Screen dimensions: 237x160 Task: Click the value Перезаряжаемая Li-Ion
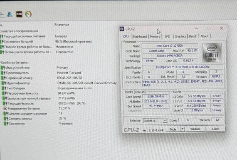click(75, 88)
